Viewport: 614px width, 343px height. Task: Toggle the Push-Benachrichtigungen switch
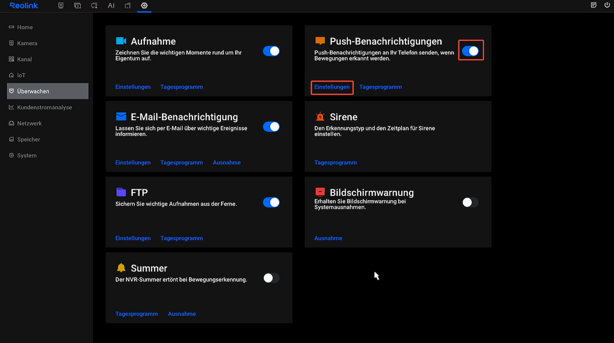470,51
